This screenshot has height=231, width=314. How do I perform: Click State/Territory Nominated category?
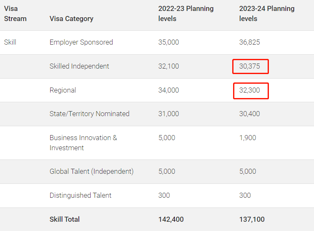click(89, 114)
